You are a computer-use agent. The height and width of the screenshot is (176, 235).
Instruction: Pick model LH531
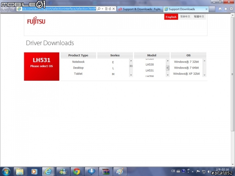click(149, 70)
